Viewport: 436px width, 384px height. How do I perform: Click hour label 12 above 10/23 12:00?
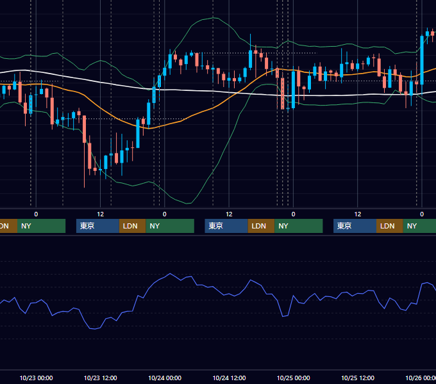(101, 214)
